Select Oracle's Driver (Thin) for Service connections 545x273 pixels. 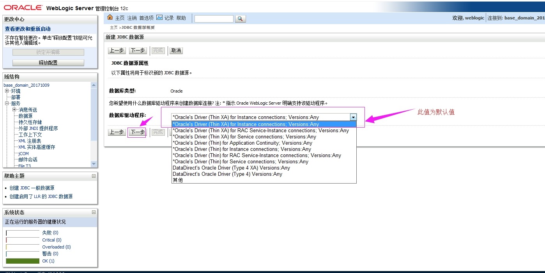[x=264, y=161]
